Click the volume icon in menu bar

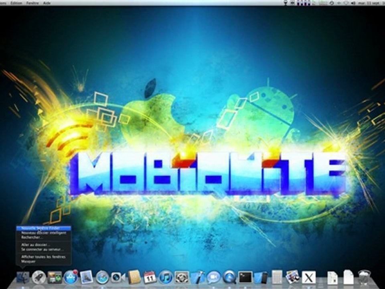click(x=353, y=3)
